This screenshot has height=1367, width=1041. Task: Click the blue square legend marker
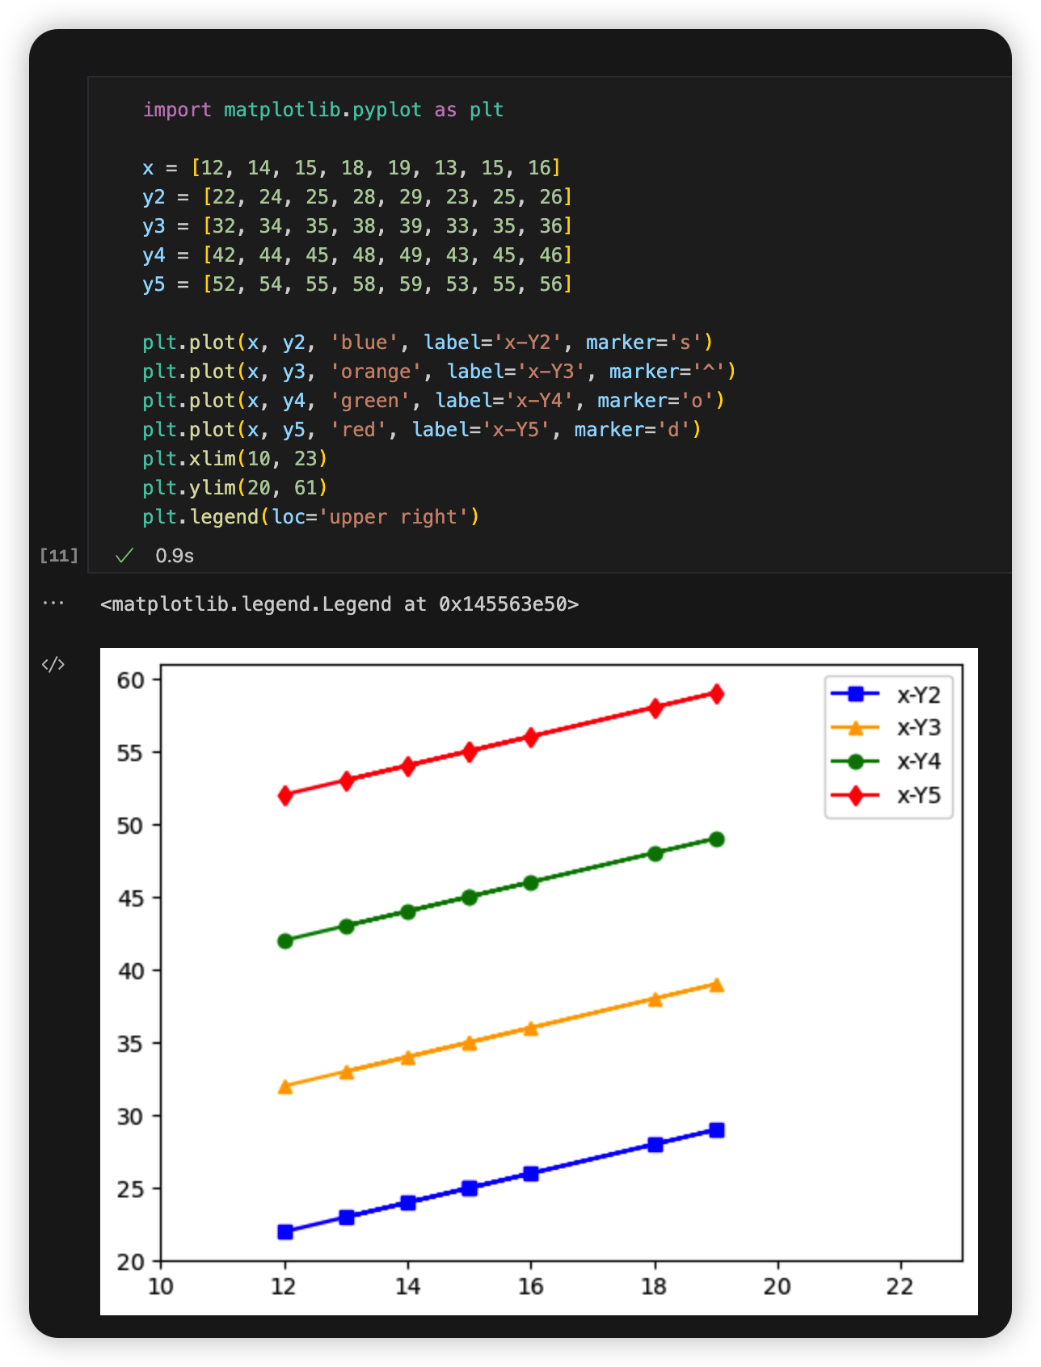tap(856, 694)
